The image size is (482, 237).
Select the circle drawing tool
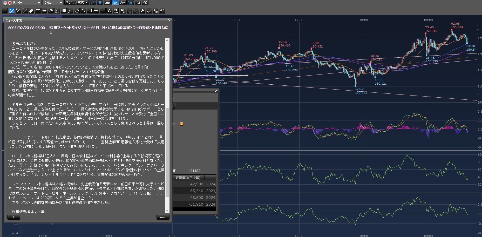tap(83, 11)
